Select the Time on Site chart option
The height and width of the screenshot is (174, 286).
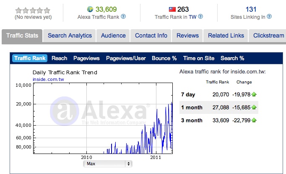point(199,58)
